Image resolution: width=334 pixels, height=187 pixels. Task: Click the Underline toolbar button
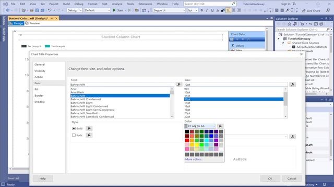[212, 10]
